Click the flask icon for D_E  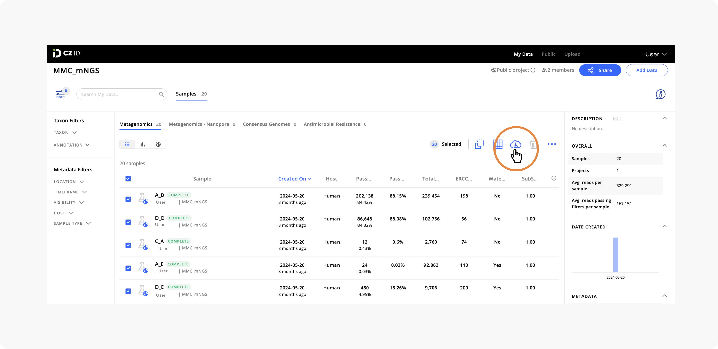(143, 291)
